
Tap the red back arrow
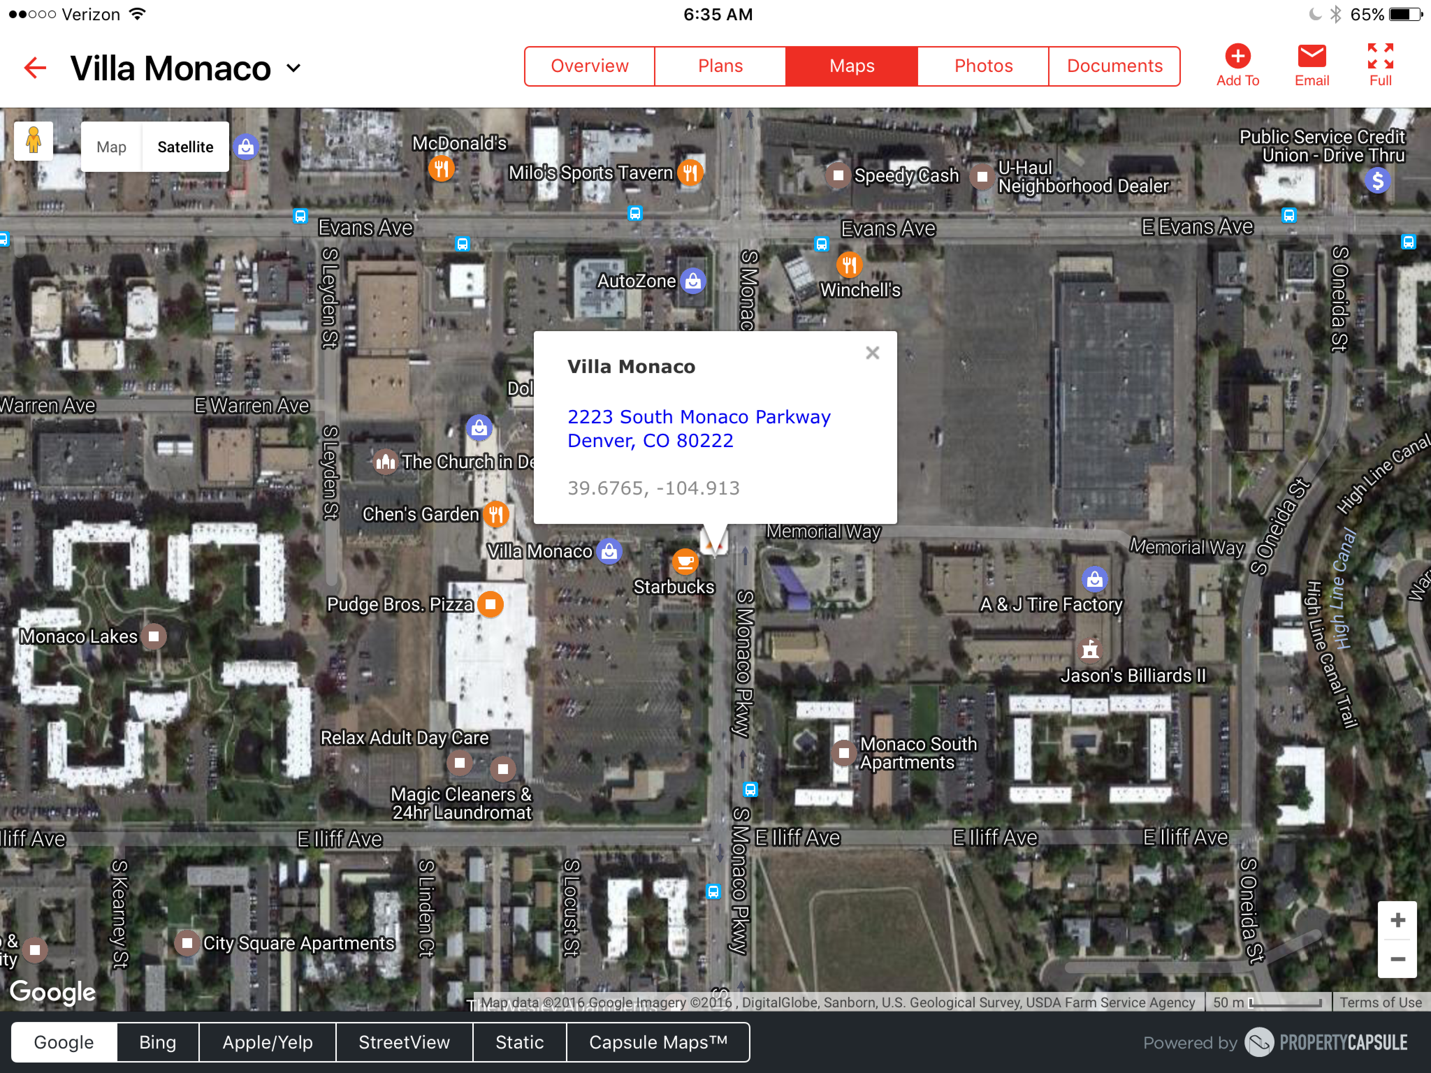(35, 68)
